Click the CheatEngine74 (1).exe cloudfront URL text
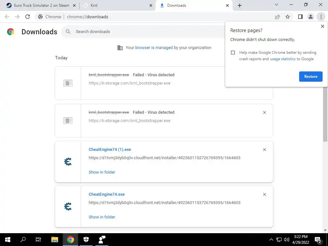This screenshot has height=246, width=328. pyautogui.click(x=164, y=158)
